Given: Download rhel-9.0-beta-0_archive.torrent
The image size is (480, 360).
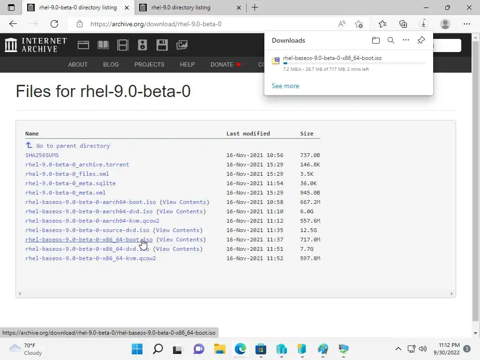Looking at the screenshot, I should coord(77,165).
